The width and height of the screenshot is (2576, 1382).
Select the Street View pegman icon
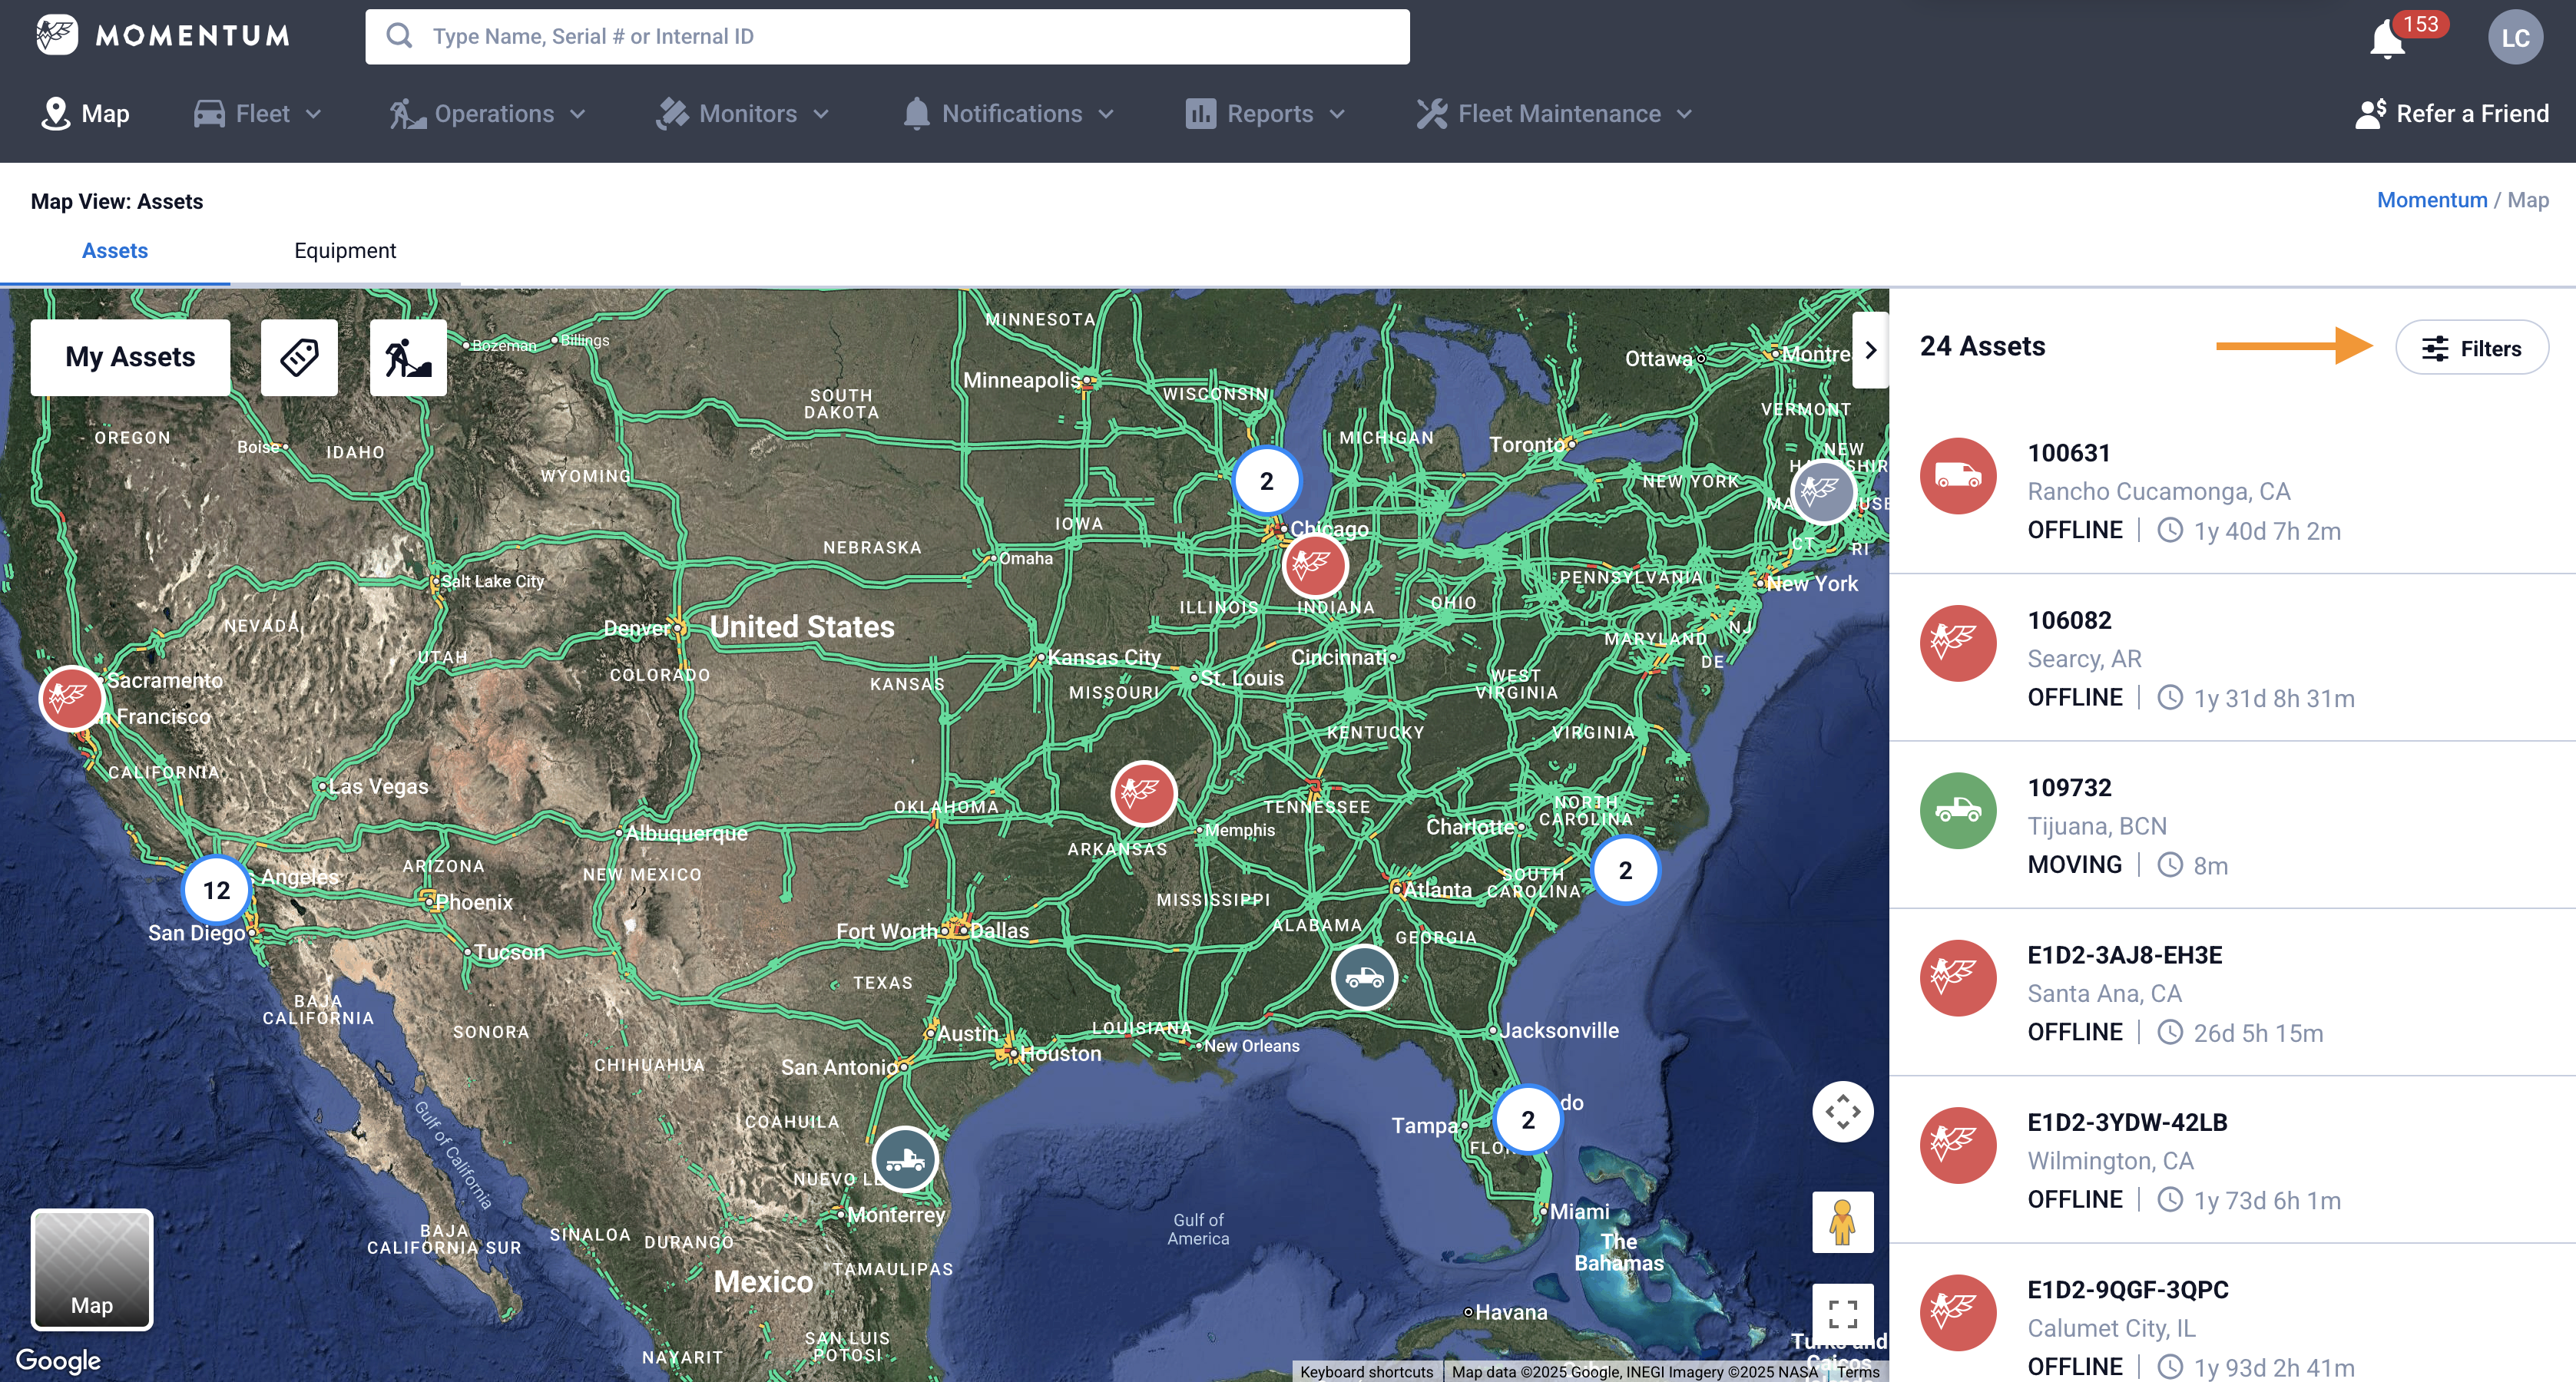(x=1842, y=1221)
